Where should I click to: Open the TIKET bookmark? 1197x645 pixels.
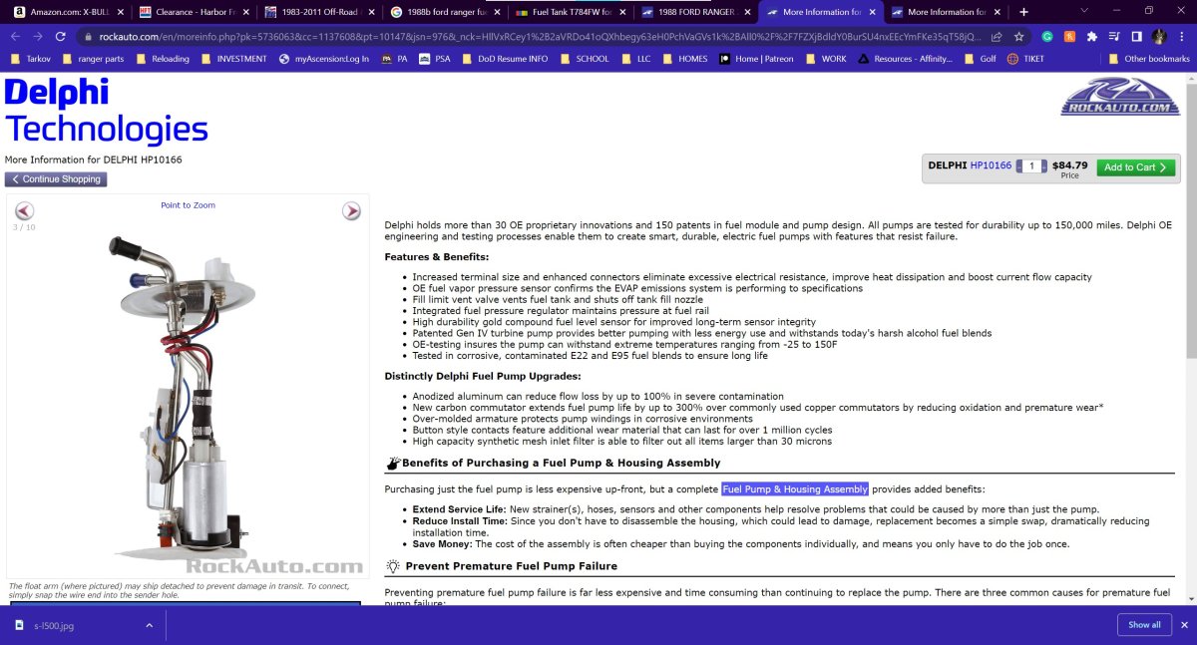(1025, 59)
